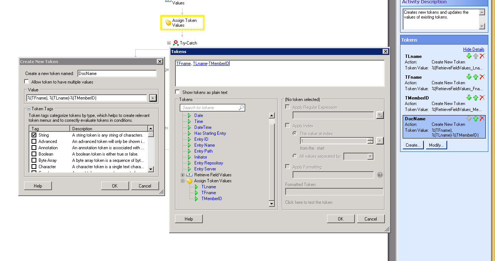Toggle Show tokens as plain text checkbox
Viewport: 495px width, 261px height.
178,92
